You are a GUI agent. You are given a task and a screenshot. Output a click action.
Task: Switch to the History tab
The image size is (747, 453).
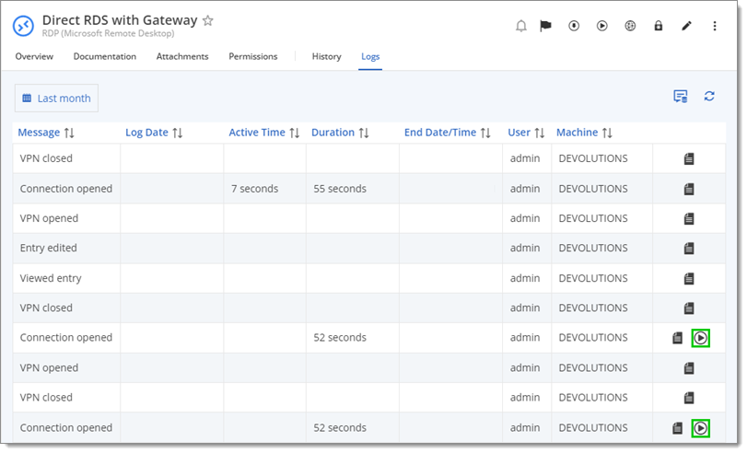(326, 56)
